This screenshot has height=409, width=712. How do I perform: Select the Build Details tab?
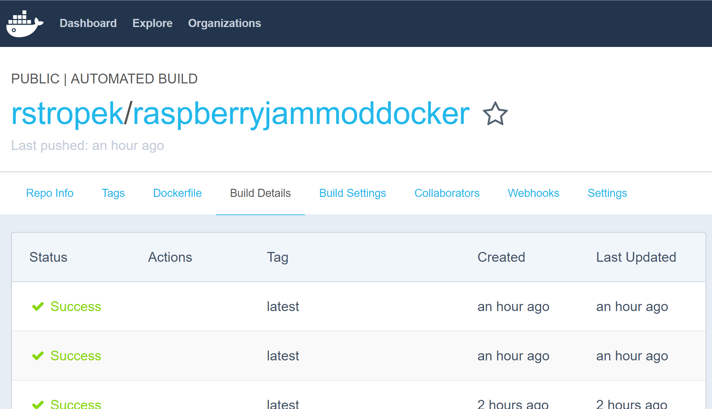[x=260, y=193]
